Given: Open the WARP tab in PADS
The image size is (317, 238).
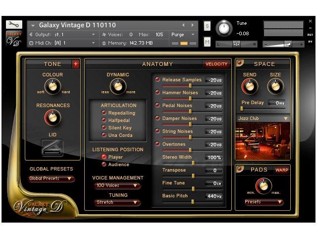Looking at the screenshot, I should coord(282,170).
